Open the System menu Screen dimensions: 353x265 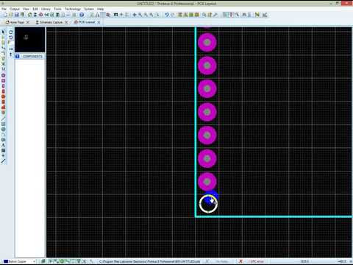(89, 9)
